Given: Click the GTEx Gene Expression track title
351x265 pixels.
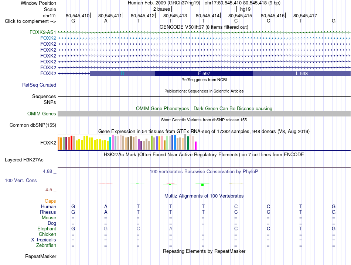Looking at the screenshot, I should click(204, 131).
